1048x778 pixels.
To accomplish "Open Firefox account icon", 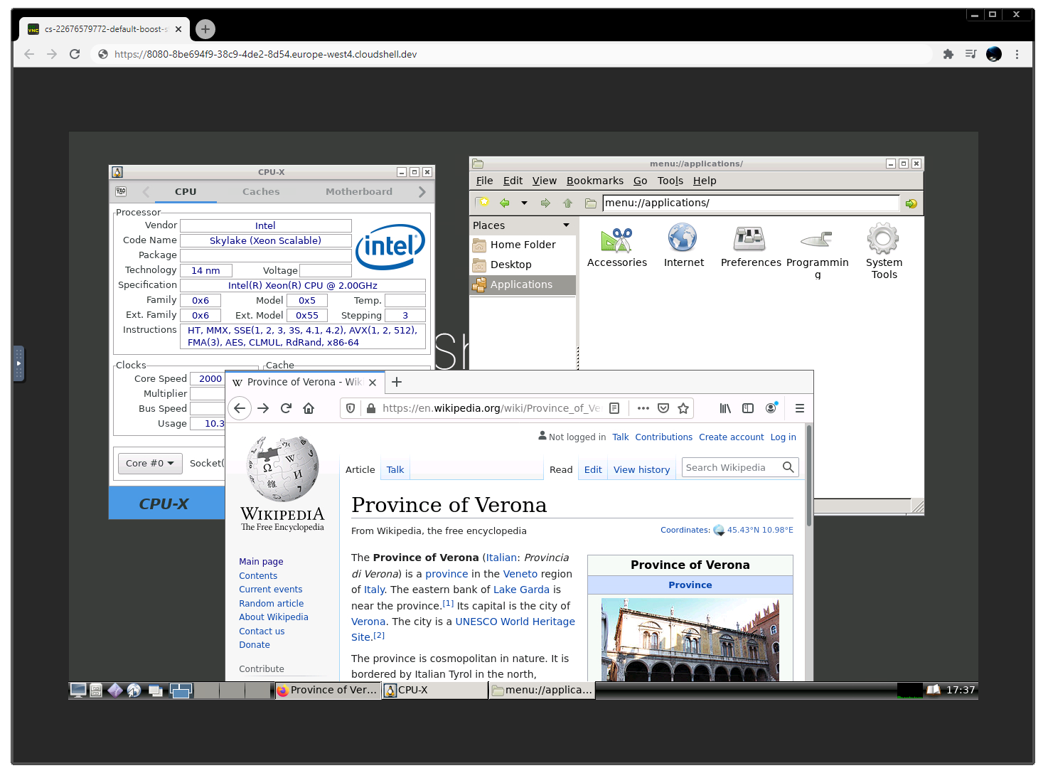I will pos(771,408).
